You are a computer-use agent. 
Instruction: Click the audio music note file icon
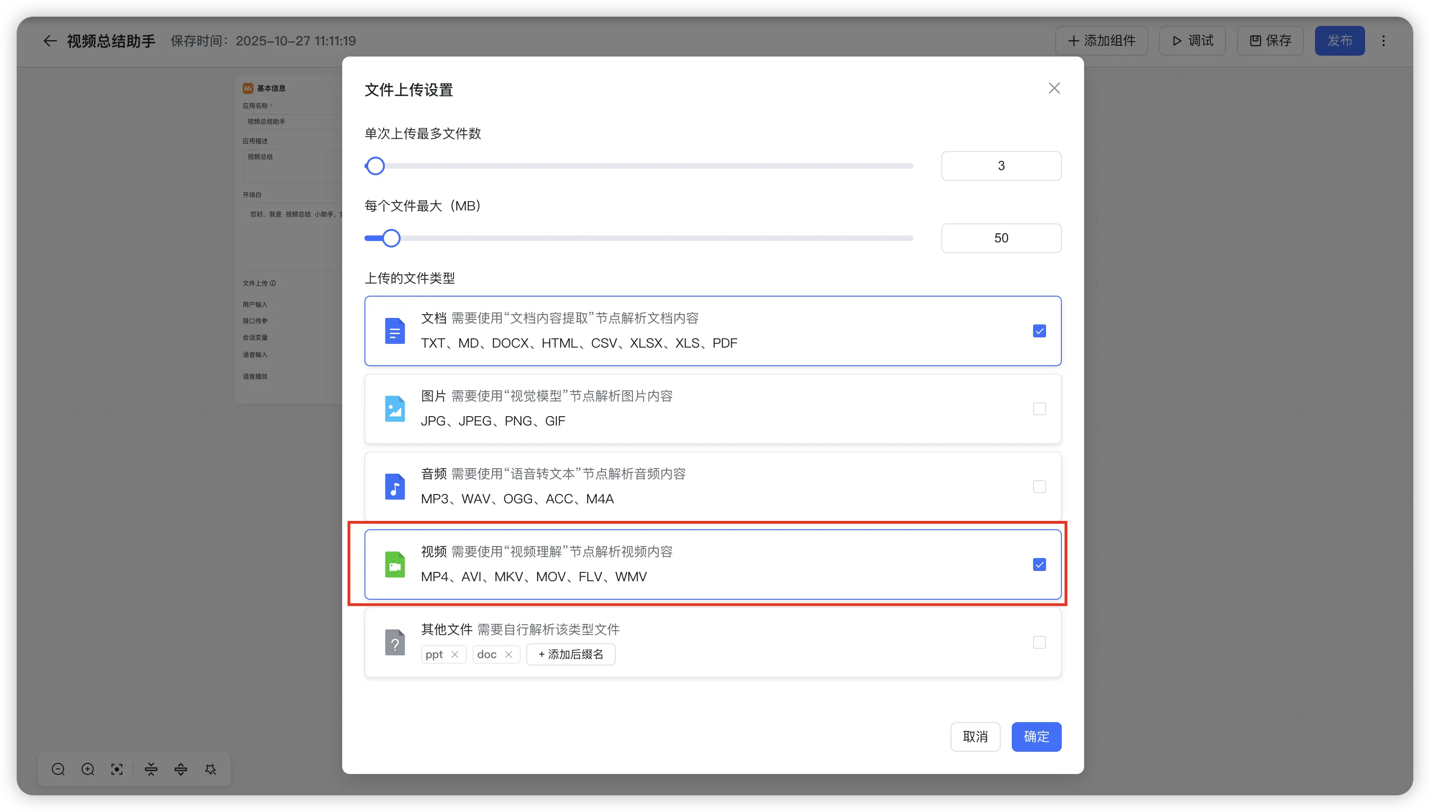(395, 487)
